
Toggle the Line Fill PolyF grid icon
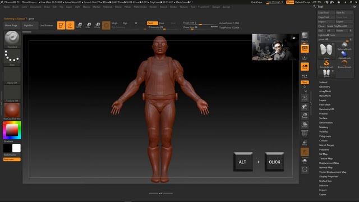[305, 134]
